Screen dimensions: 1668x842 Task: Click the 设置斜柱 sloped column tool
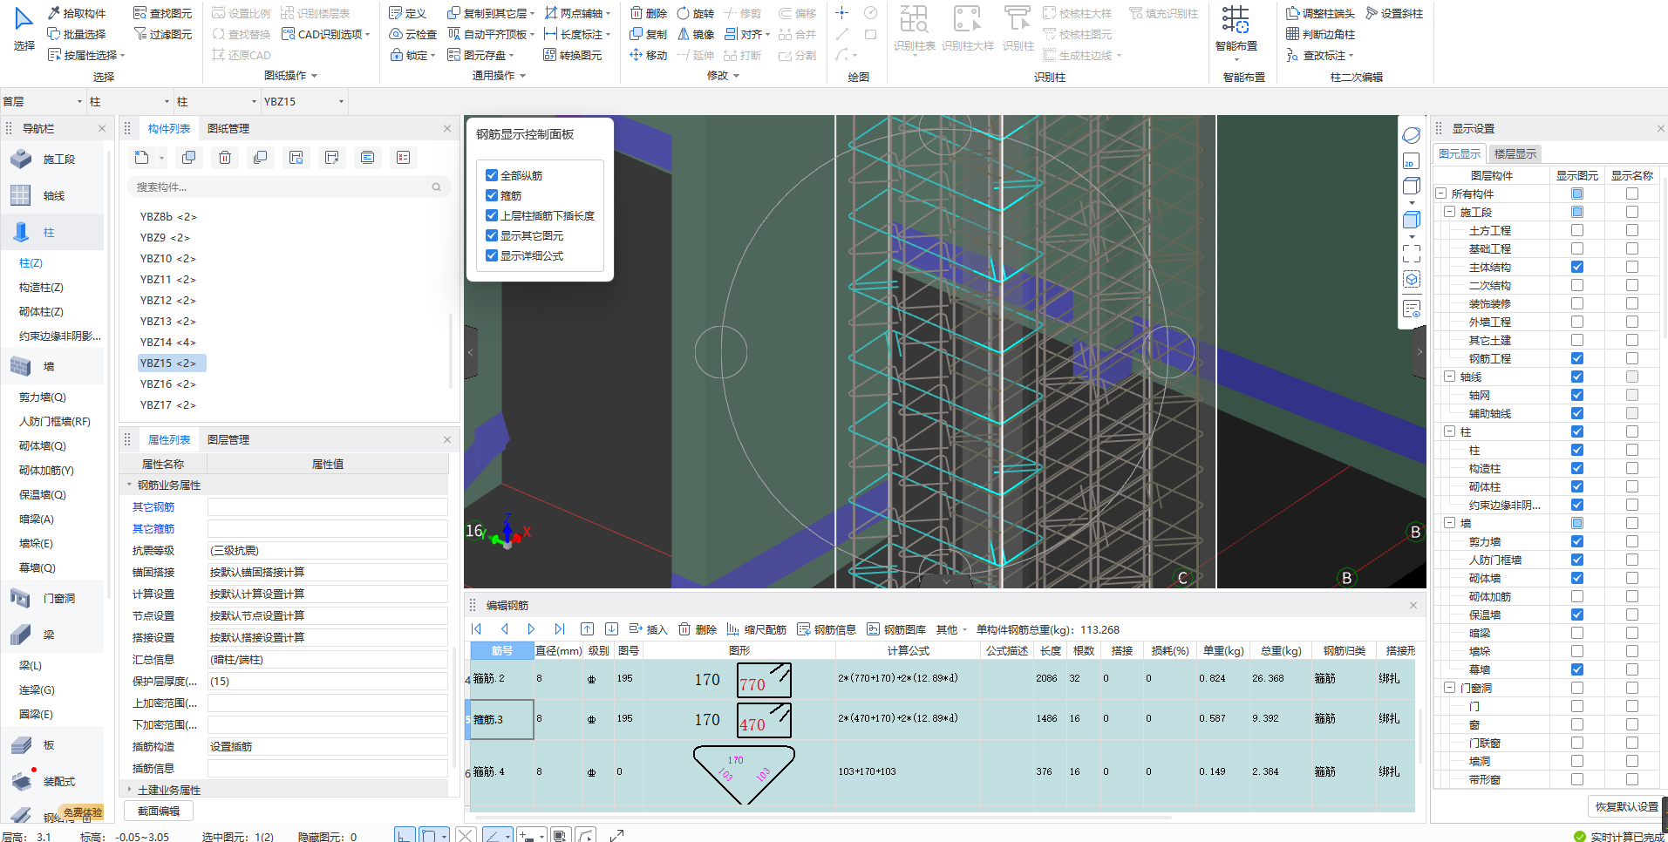(x=1394, y=13)
